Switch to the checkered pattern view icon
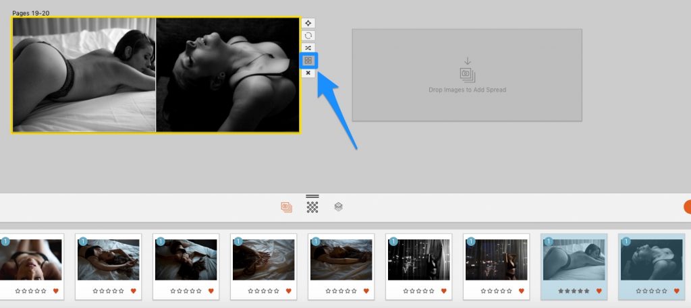The height and width of the screenshot is (308, 691). click(312, 207)
